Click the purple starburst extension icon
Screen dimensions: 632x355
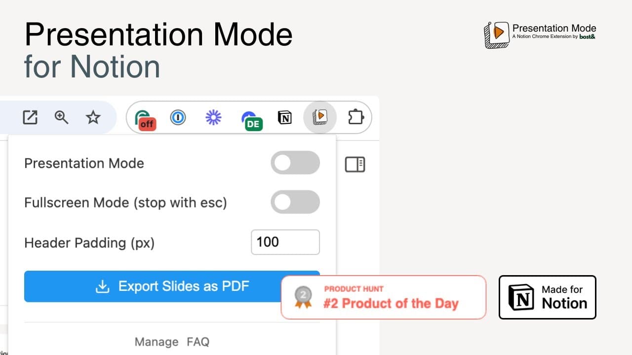(x=213, y=117)
